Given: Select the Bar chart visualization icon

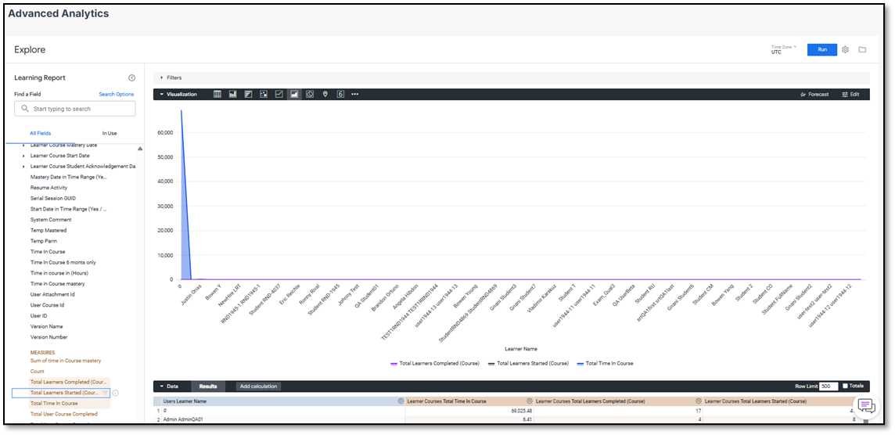Looking at the screenshot, I should pos(248,94).
